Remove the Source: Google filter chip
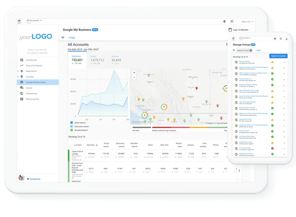The width and height of the screenshot is (296, 217). pyautogui.click(x=251, y=51)
